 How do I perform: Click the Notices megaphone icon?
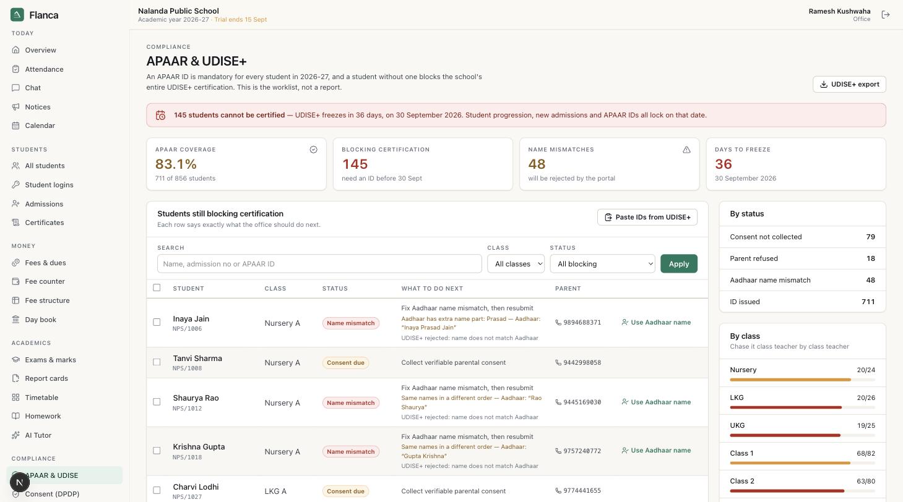point(16,107)
